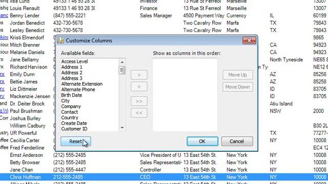Click the available fields scroll down arrow

coord(122,128)
